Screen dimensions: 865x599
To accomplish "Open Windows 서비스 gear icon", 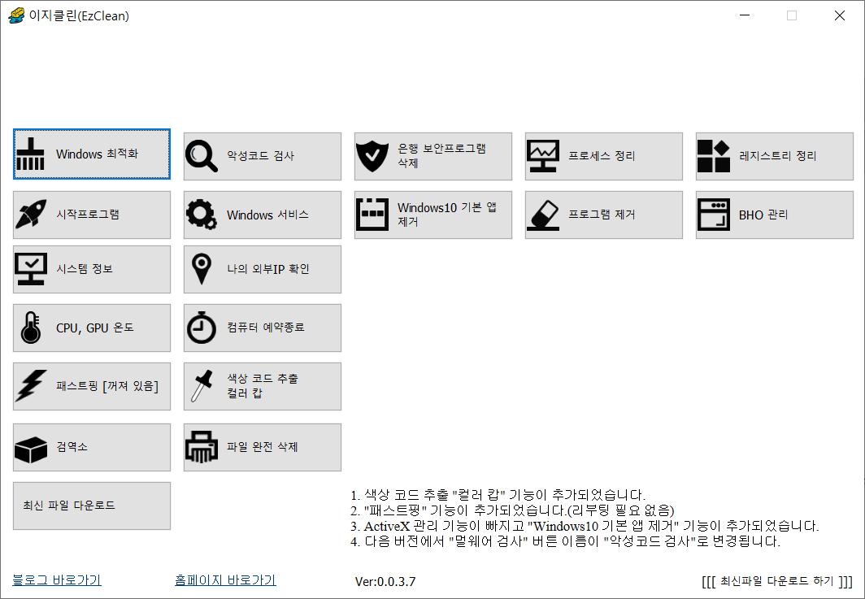I will [202, 215].
